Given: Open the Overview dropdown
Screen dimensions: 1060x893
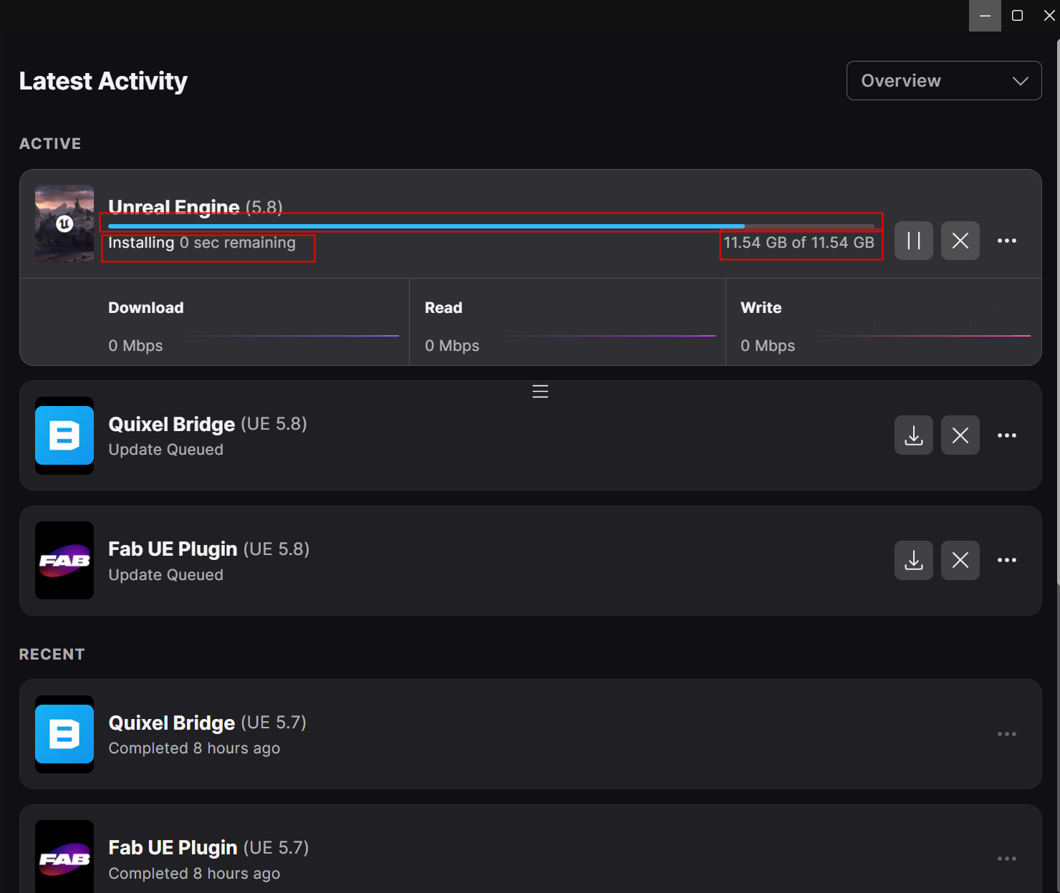Looking at the screenshot, I should click(944, 81).
